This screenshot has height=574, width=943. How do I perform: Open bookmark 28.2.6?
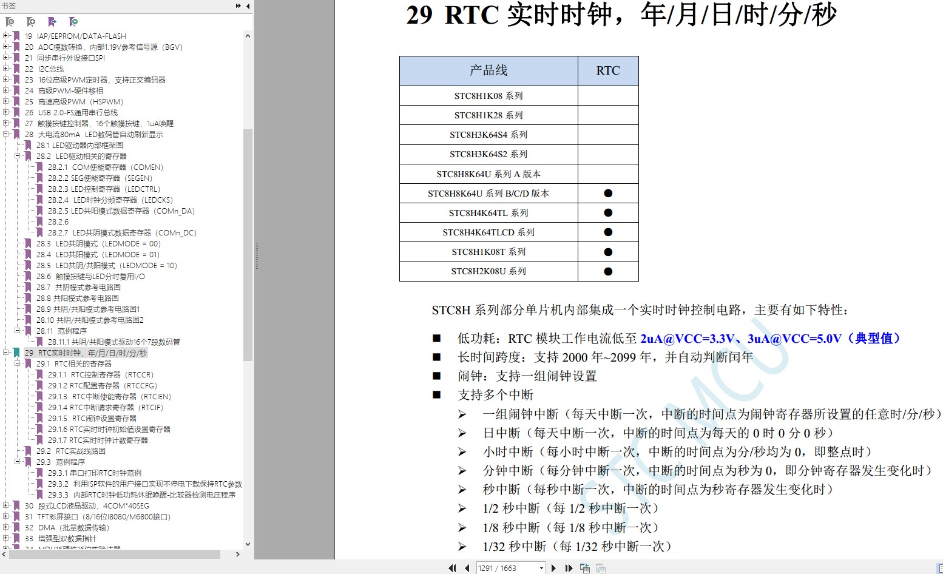coord(58,221)
